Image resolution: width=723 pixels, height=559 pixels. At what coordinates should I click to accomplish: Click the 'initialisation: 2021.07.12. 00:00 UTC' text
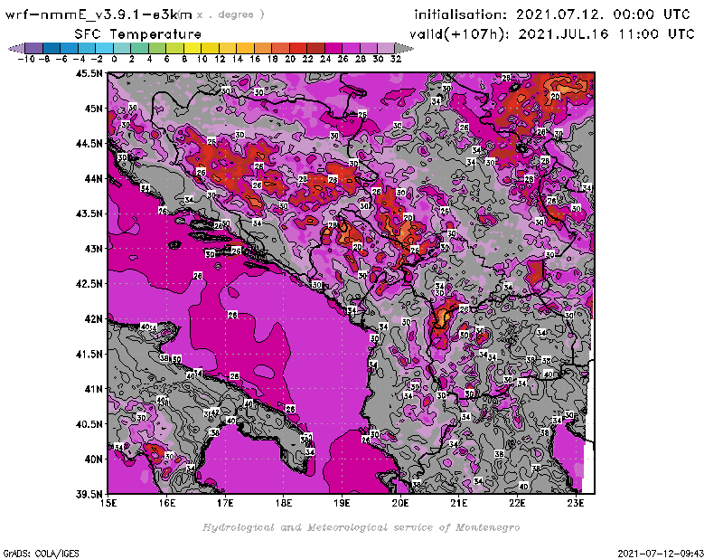(552, 14)
